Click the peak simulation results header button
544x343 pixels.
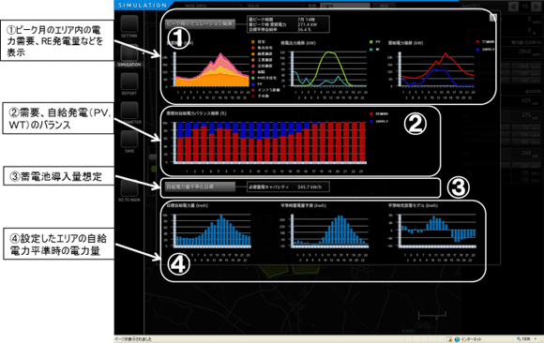coord(200,24)
